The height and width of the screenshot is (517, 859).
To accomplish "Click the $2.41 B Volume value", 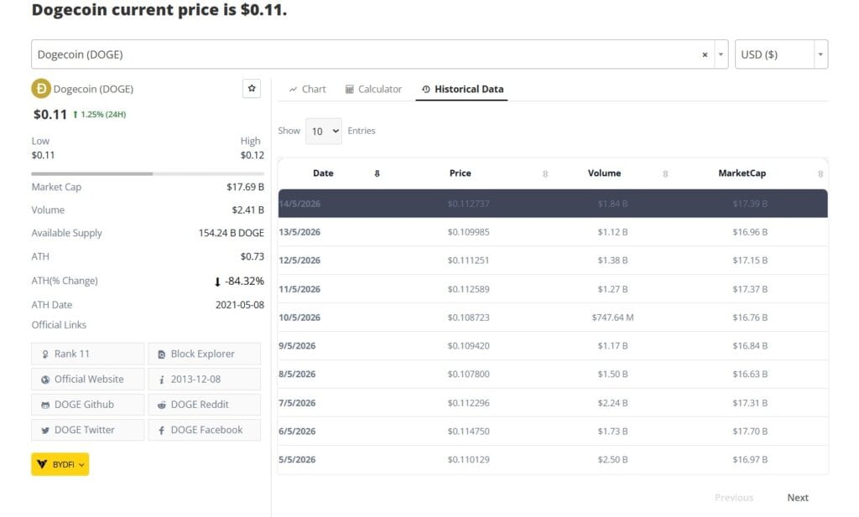I will point(247,210).
